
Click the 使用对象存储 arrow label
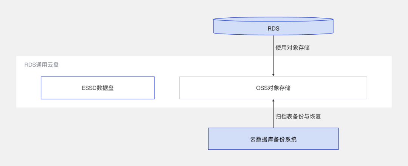tap(293, 48)
